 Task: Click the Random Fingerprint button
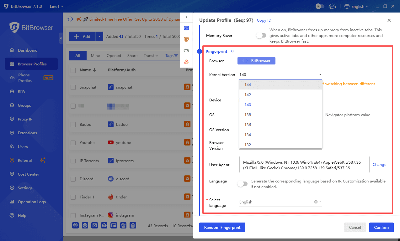click(x=222, y=227)
